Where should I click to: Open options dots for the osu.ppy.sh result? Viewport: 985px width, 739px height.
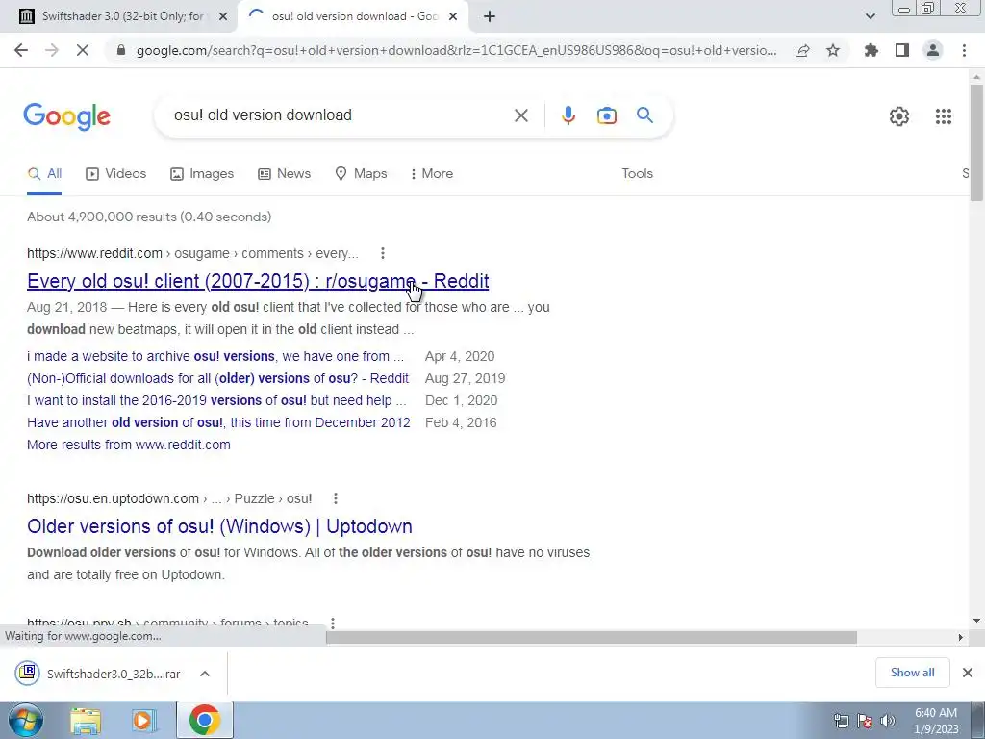(x=332, y=623)
